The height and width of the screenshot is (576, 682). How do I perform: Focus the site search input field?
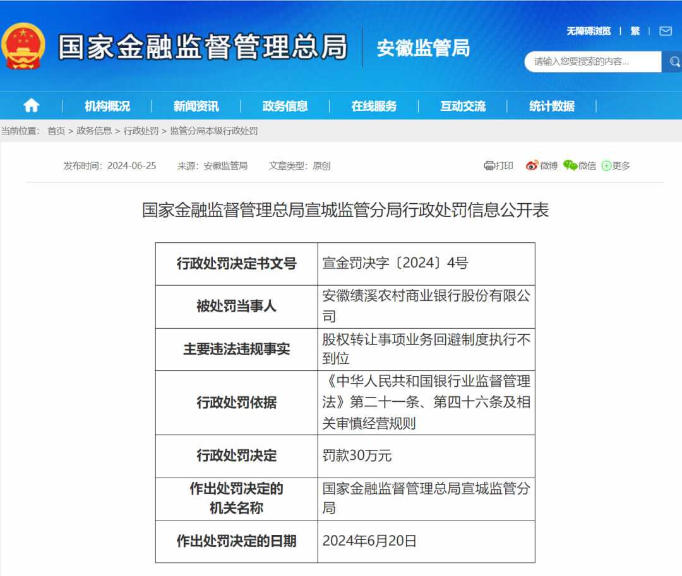tap(593, 62)
